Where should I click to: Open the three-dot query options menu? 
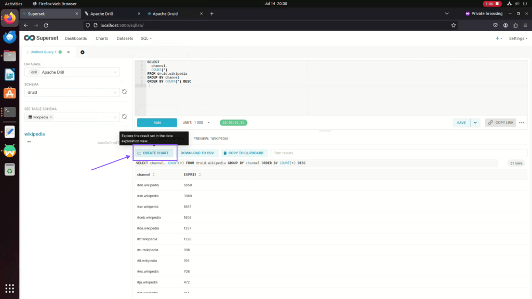522,123
